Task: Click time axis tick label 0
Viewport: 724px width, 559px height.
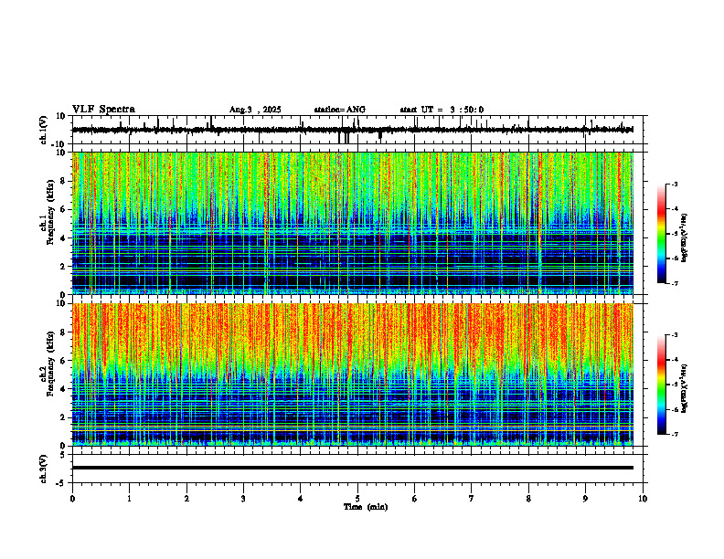Action: [x=72, y=499]
